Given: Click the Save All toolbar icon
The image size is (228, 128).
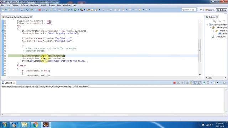Looking at the screenshot, I should [x=13, y=10].
